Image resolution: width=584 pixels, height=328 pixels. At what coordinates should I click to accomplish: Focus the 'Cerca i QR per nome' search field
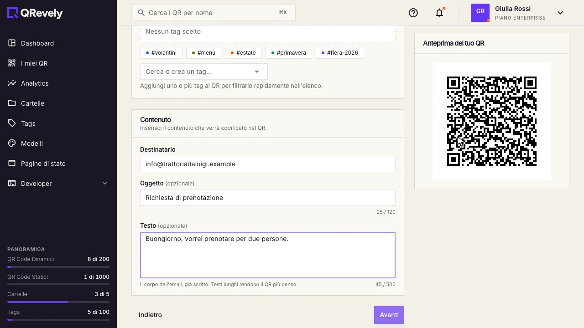(214, 13)
